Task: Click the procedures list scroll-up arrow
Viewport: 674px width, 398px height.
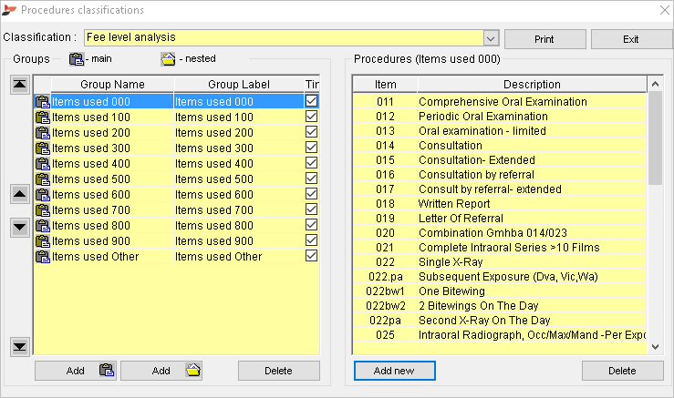Action: coord(655,84)
